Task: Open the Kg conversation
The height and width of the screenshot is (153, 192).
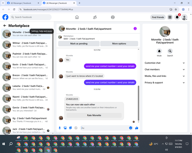Action: [x=26, y=120]
